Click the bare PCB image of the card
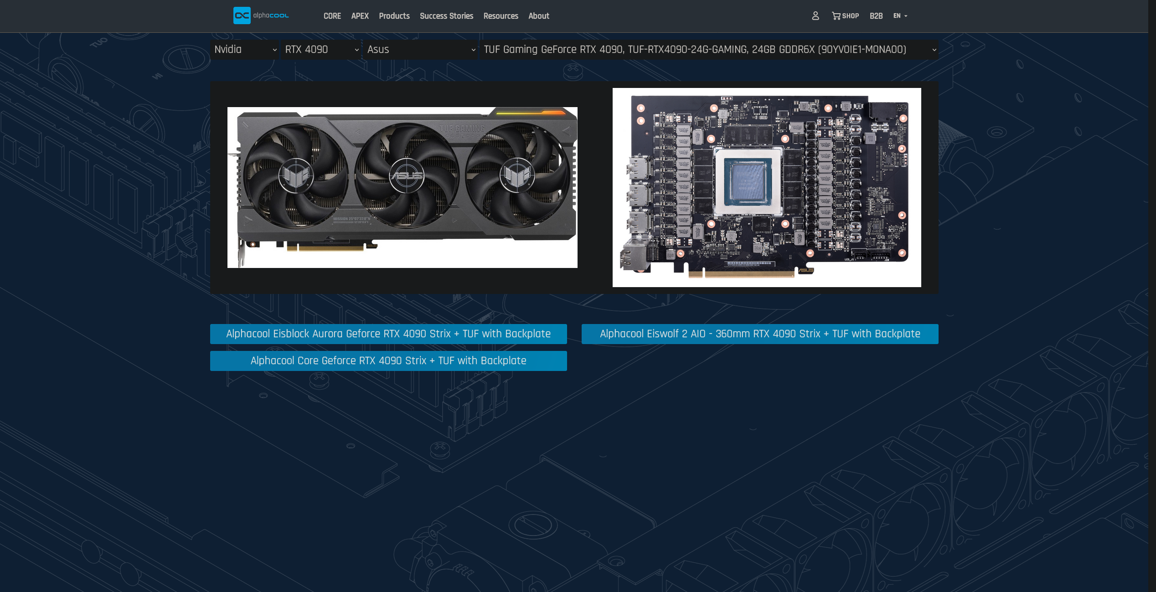The image size is (1156, 592). [x=766, y=187]
